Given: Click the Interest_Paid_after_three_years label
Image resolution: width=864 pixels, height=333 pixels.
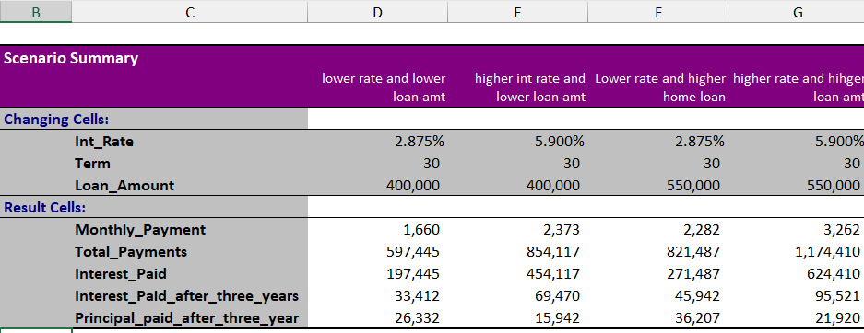Looking at the screenshot, I should 187,295.
